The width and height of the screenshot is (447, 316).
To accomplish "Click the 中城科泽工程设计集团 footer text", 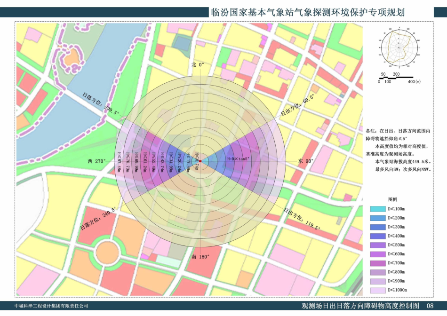I will coord(51,306).
